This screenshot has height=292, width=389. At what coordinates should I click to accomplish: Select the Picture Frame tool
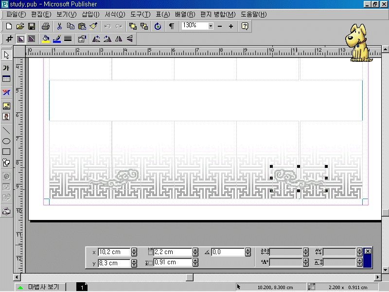[x=6, y=106]
